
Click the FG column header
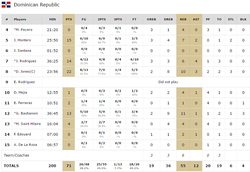click(x=84, y=19)
